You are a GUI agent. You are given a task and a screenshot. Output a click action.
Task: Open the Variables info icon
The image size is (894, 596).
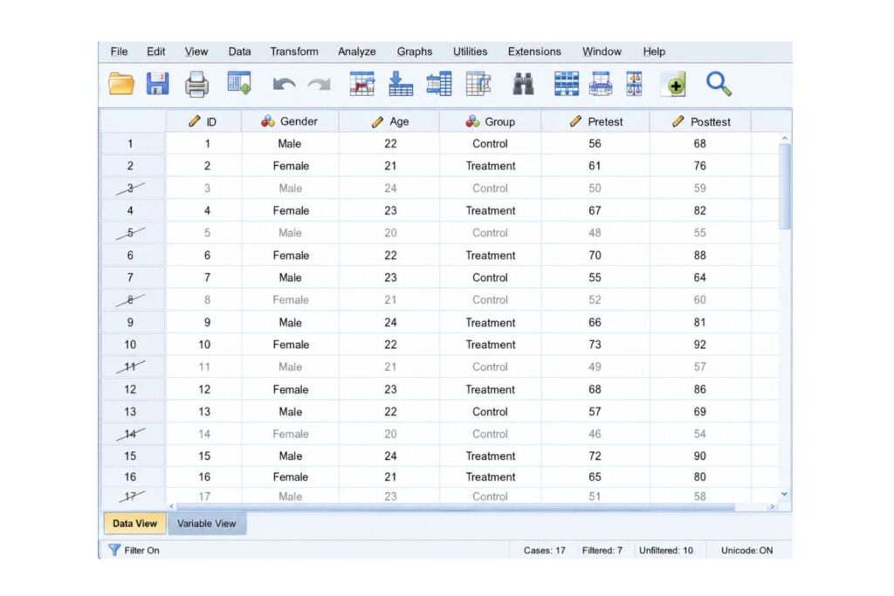(x=439, y=84)
